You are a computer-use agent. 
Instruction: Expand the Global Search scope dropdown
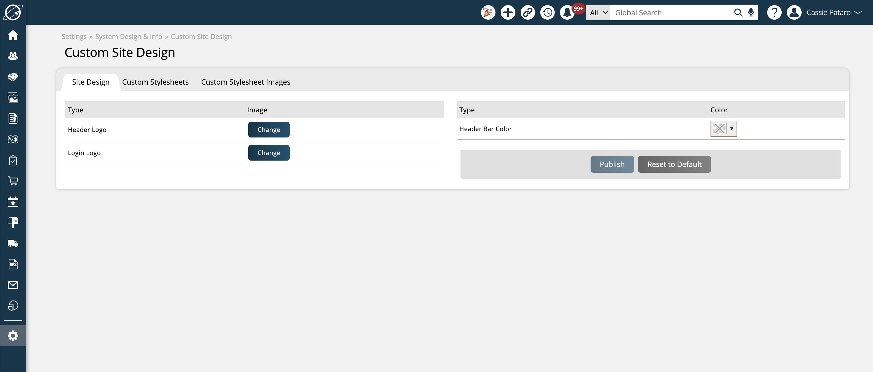click(x=598, y=12)
